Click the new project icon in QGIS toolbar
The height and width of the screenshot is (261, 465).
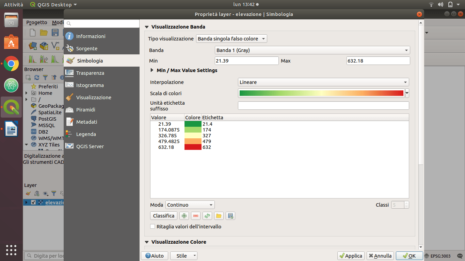pos(32,33)
